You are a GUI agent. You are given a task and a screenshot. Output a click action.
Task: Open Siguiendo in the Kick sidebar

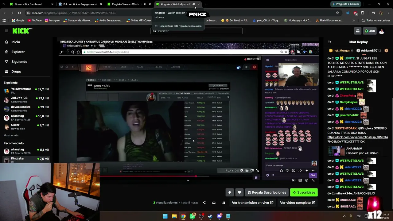click(x=19, y=62)
